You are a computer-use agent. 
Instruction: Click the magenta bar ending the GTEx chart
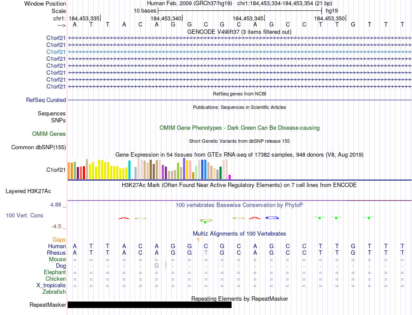click(x=230, y=177)
